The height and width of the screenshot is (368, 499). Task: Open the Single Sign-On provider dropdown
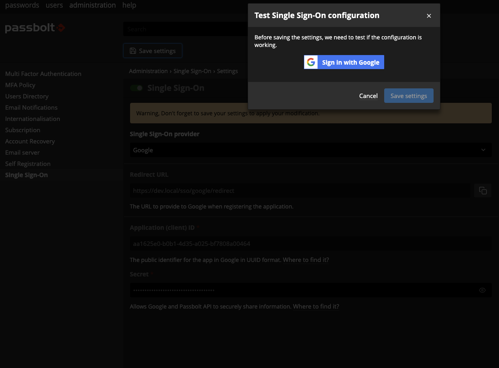(x=311, y=150)
